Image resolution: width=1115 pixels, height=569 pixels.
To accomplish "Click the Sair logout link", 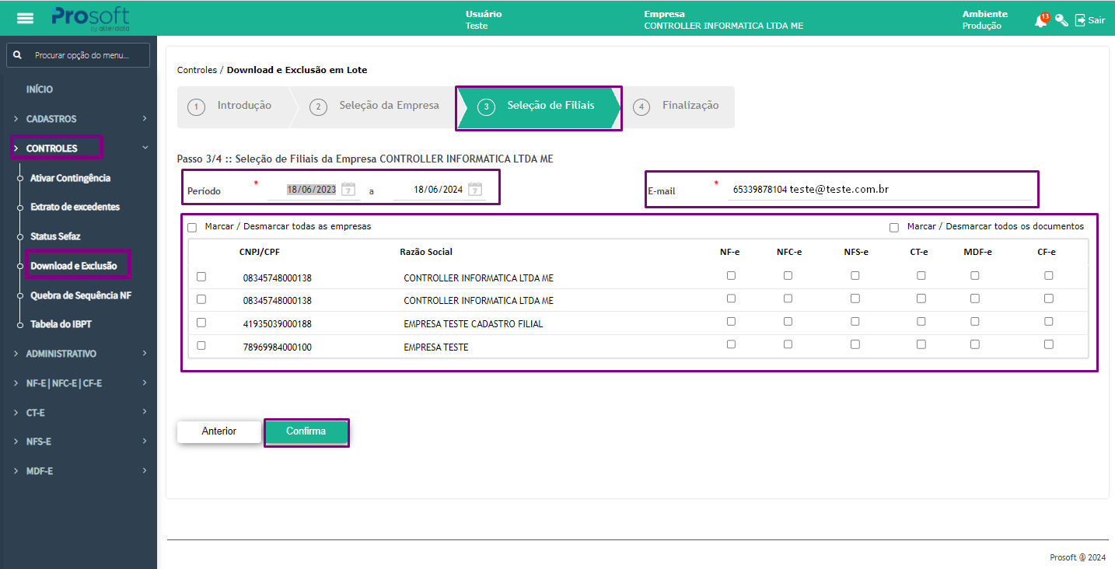I will click(x=1096, y=20).
